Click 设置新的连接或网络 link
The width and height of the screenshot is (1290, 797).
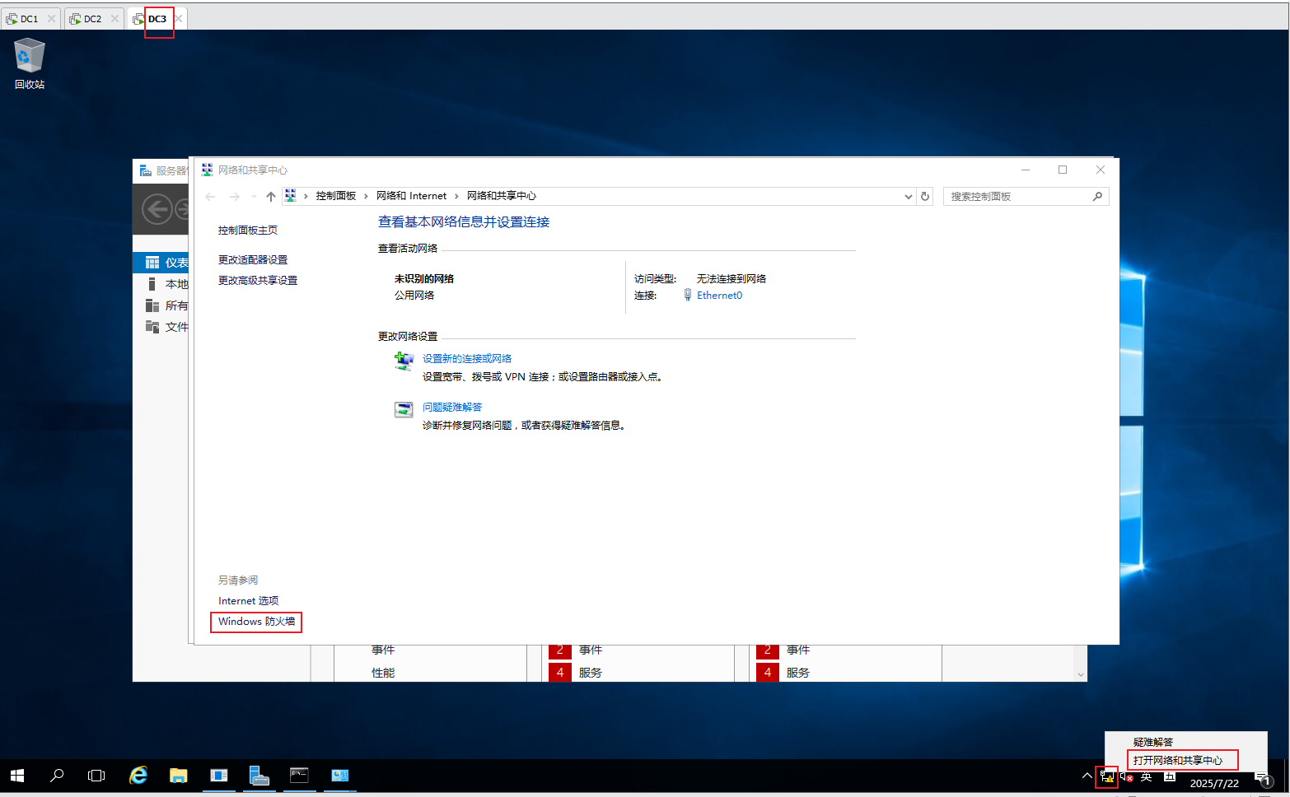(467, 359)
